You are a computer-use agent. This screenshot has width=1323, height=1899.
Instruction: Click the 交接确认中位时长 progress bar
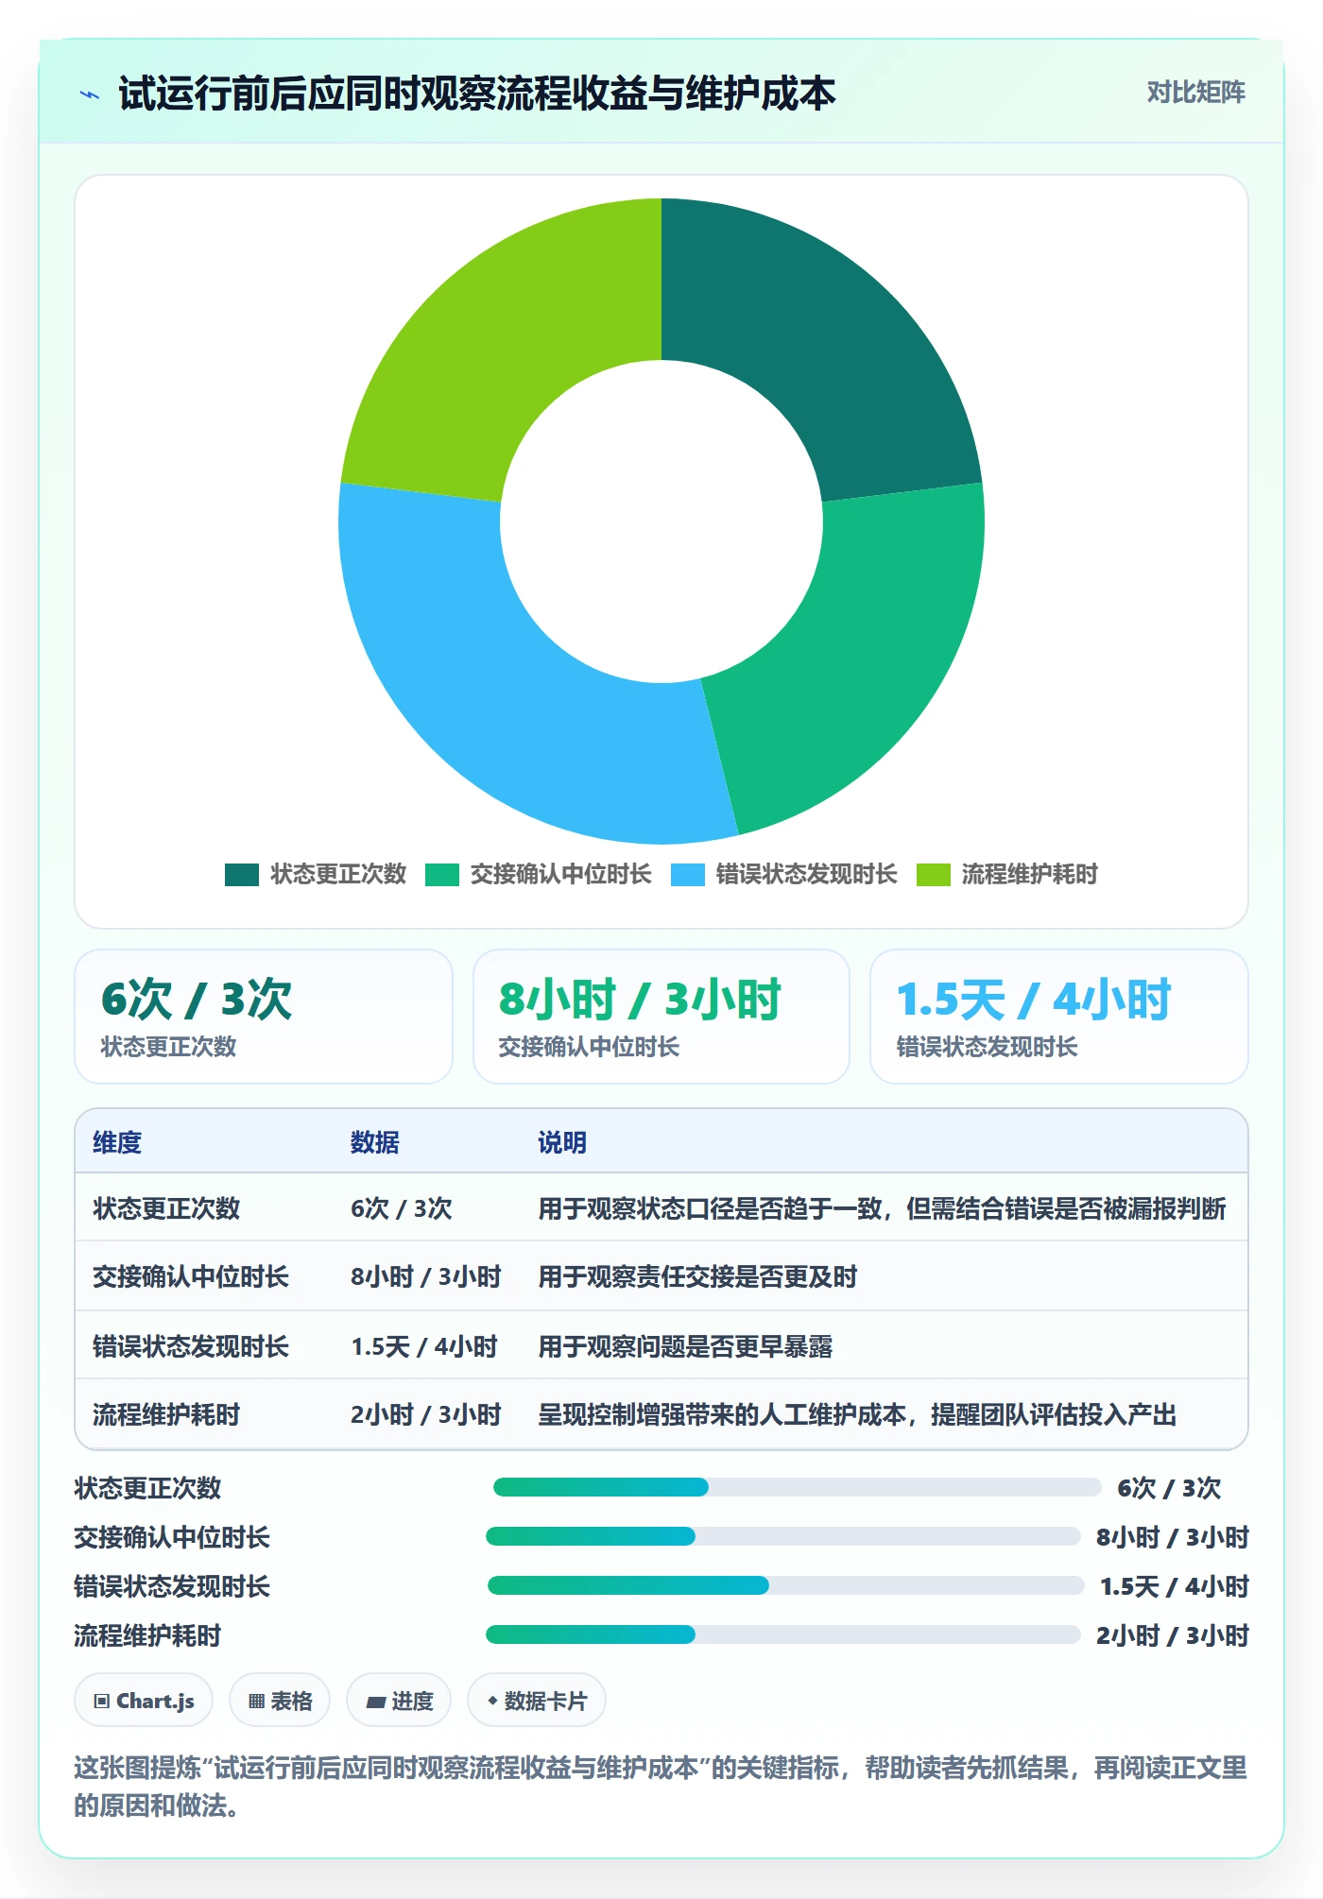click(x=783, y=1536)
